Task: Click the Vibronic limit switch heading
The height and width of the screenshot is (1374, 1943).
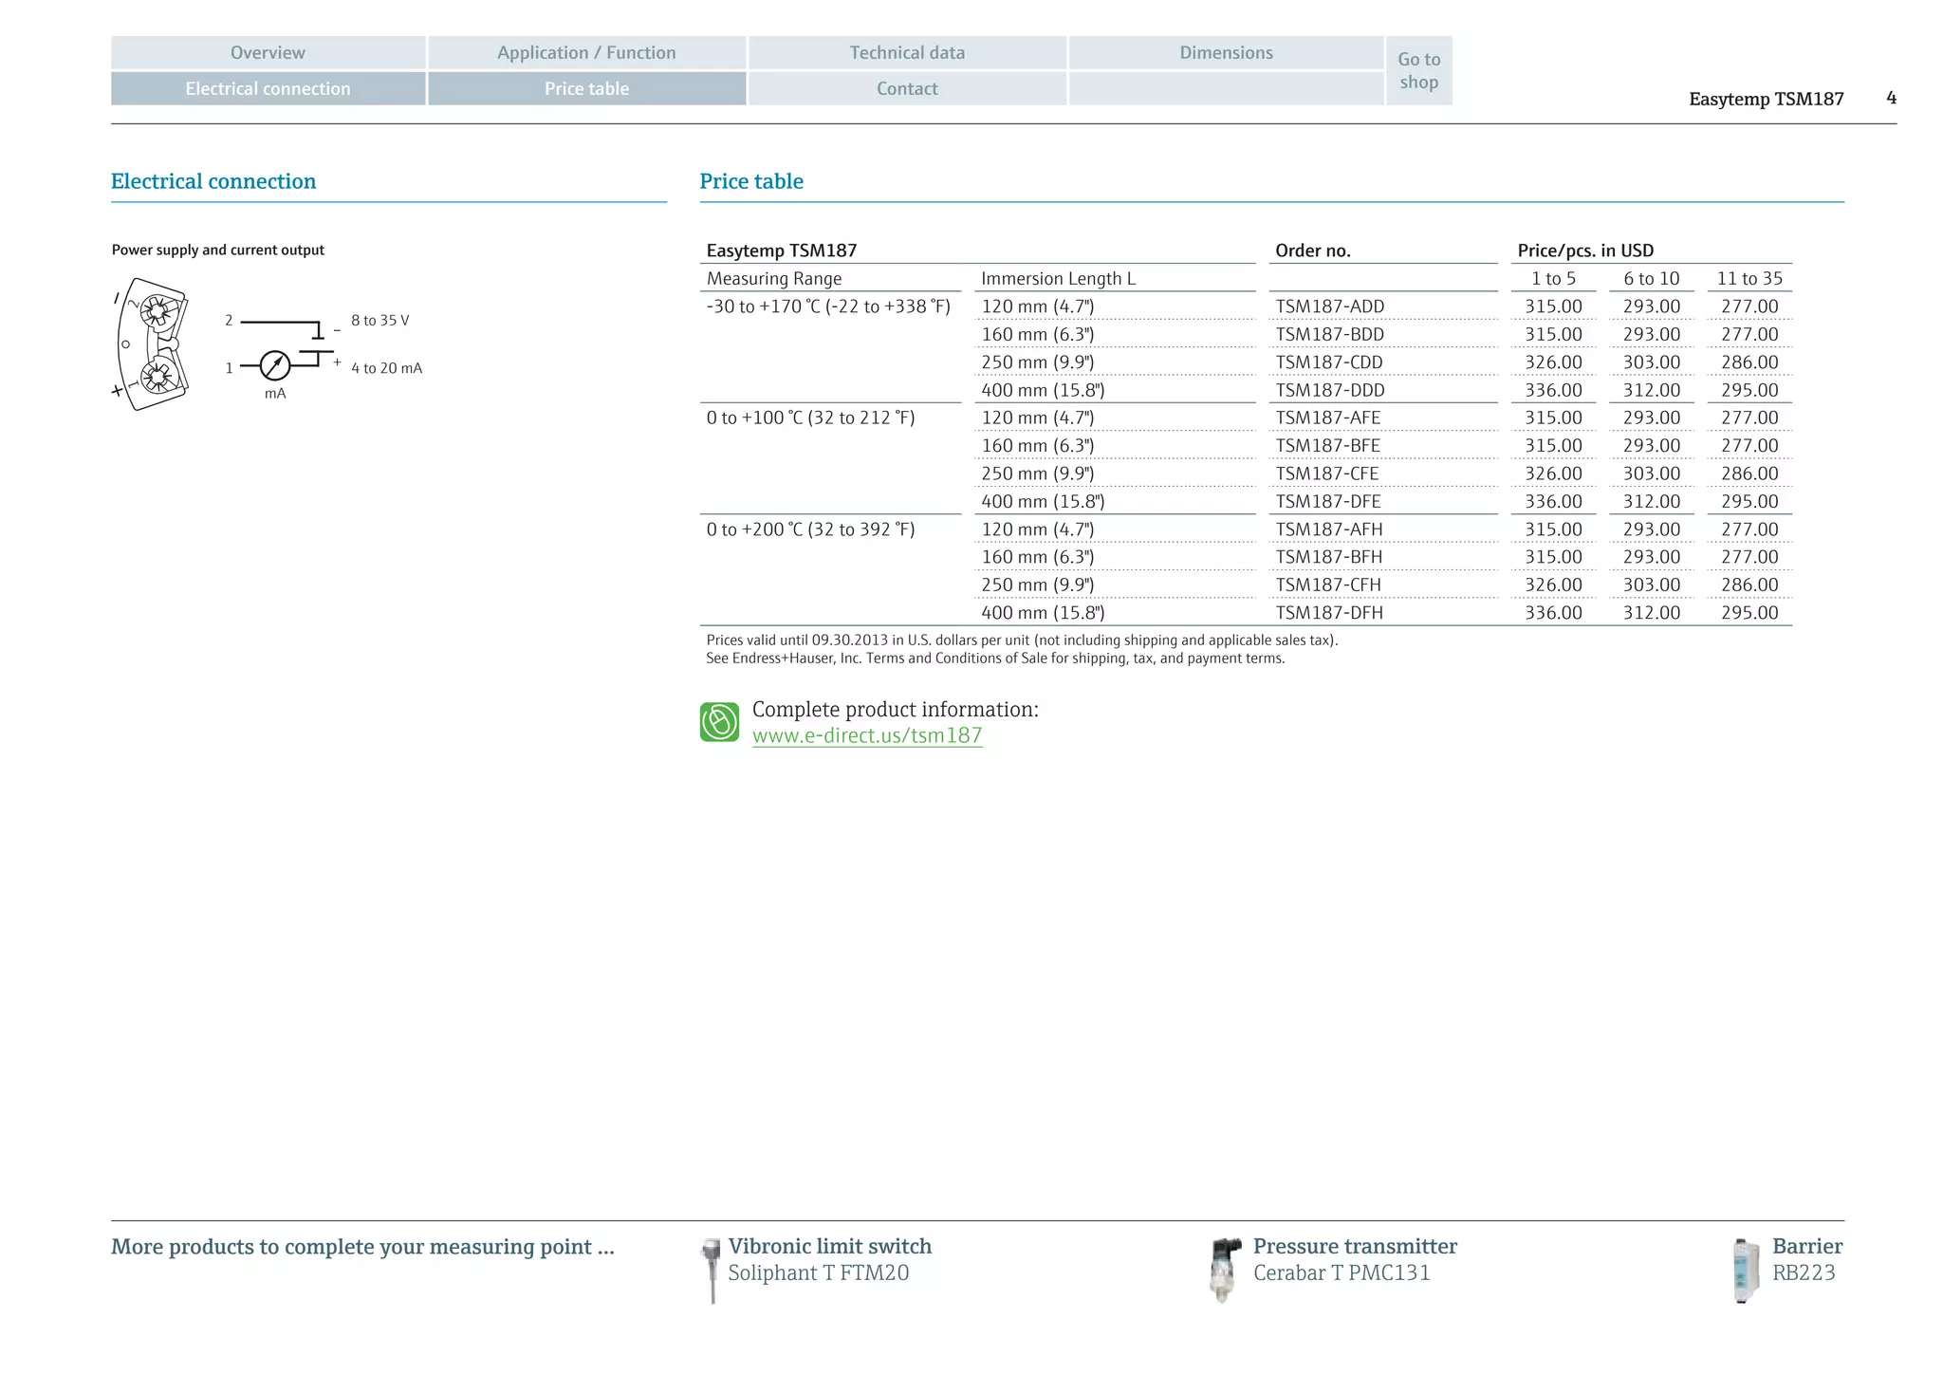Action: [829, 1246]
